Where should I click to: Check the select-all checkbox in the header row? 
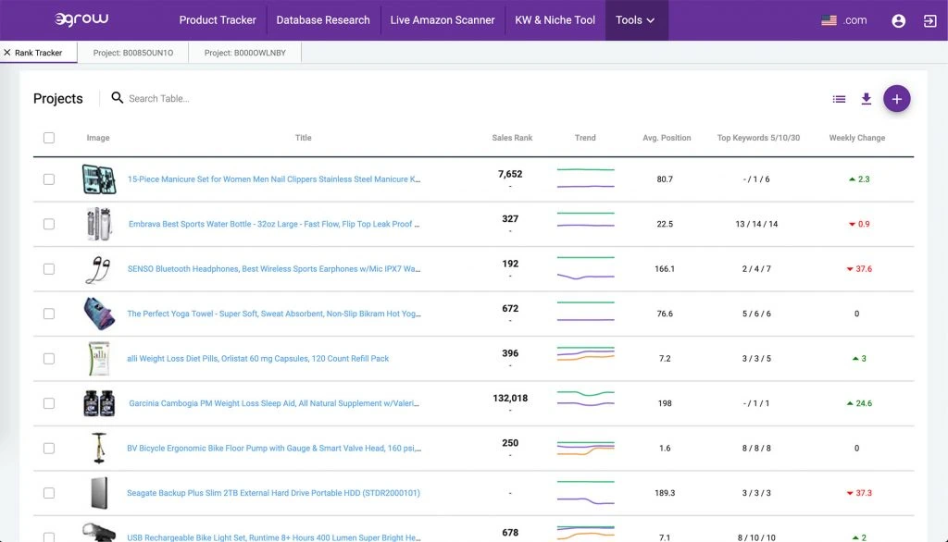click(x=49, y=137)
